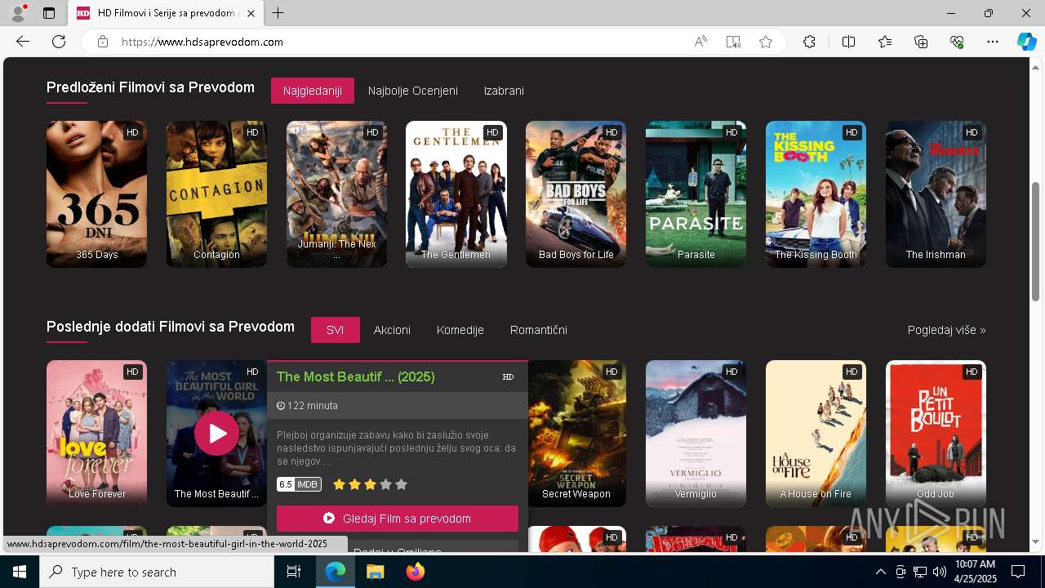This screenshot has width=1045, height=588.
Task: Switch to Najbolje Ocenjeni tab
Action: (413, 91)
